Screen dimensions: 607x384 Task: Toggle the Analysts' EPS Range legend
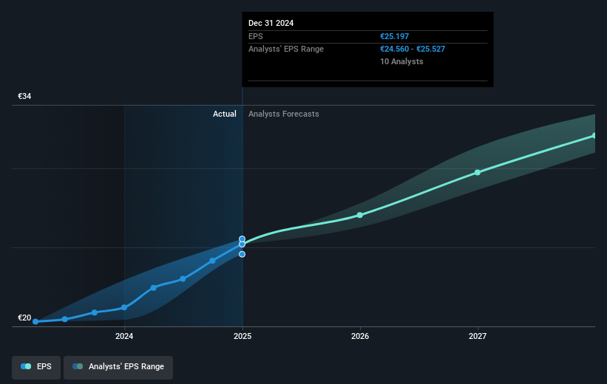[118, 367]
